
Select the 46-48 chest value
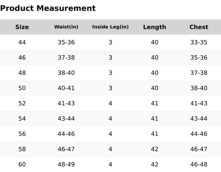[199, 164]
